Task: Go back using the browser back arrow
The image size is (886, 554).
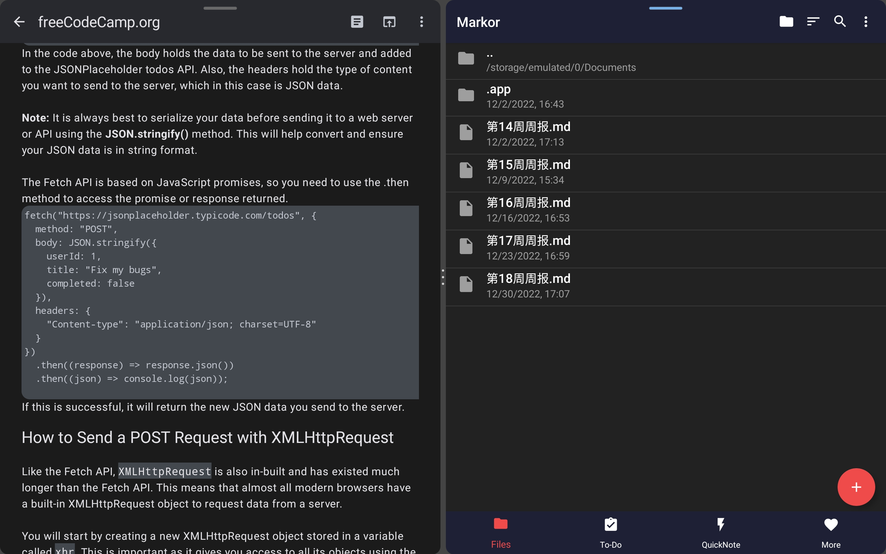Action: (19, 22)
